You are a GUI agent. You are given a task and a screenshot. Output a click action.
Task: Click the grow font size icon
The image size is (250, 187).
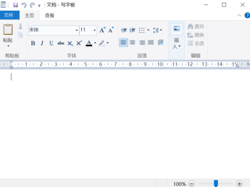(102, 30)
